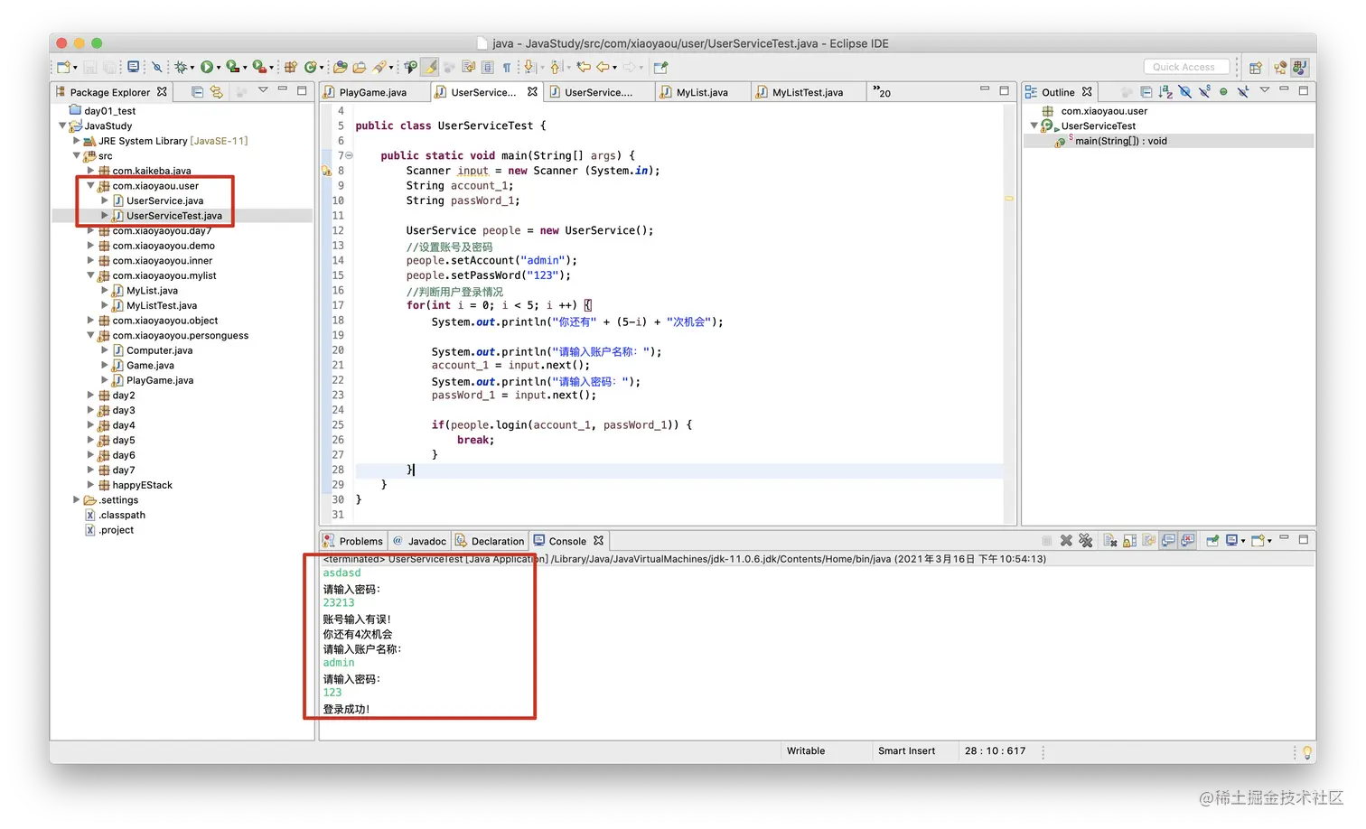
Task: Open the Debug dropdown arrow
Action: pos(192,68)
